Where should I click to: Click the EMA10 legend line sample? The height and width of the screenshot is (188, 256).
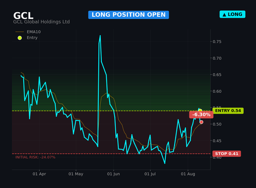19,32
